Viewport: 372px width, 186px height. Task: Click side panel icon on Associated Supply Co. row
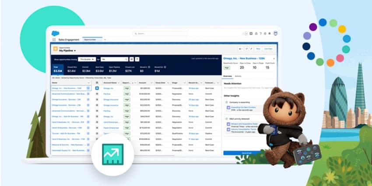tap(88, 151)
